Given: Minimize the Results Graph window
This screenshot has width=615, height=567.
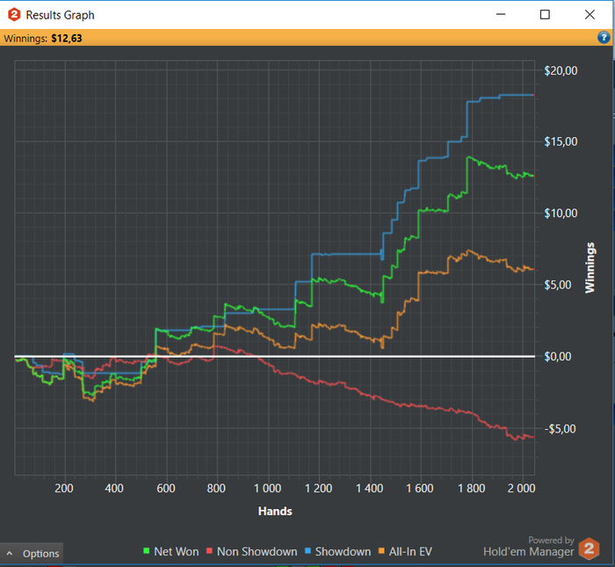Looking at the screenshot, I should tap(501, 15).
